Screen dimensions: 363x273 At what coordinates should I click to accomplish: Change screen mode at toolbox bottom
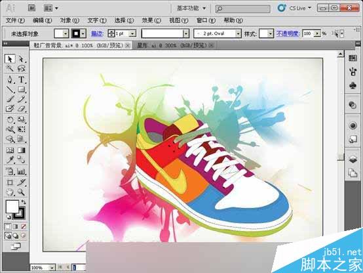click(x=16, y=246)
